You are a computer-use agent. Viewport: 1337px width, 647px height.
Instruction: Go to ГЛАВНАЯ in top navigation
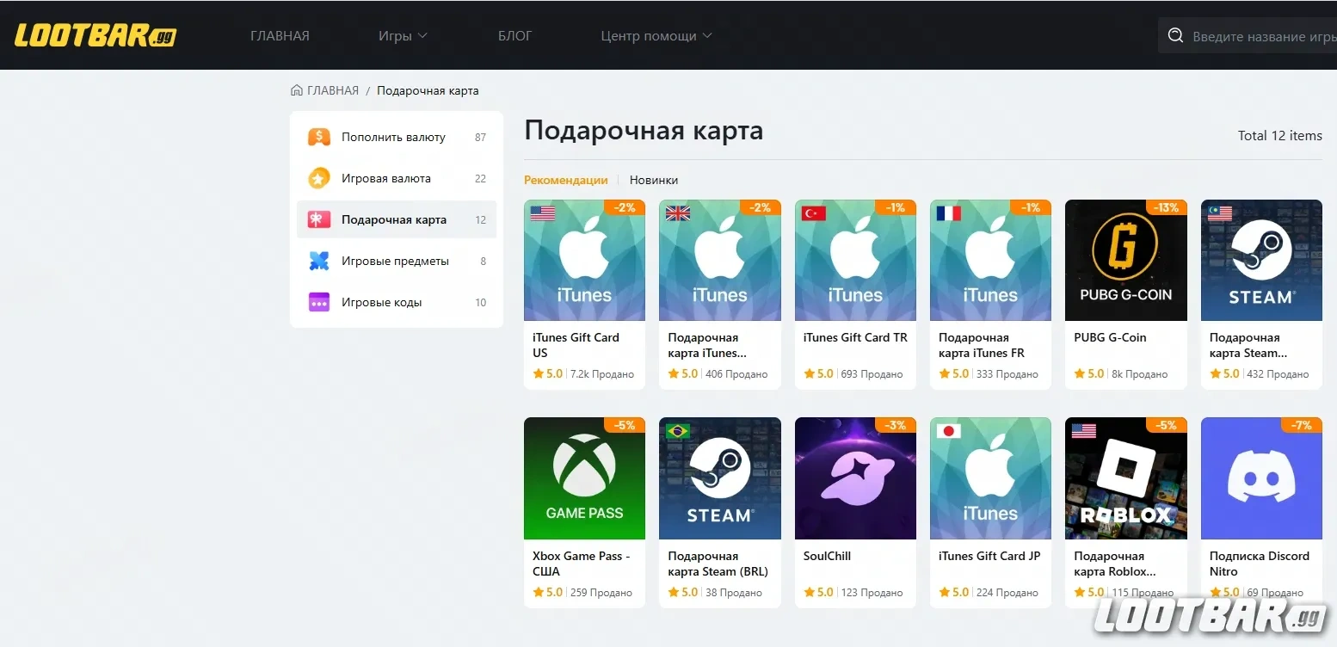pos(280,36)
